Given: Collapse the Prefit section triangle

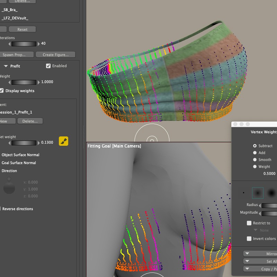Looking at the screenshot, I should (x=6, y=66).
